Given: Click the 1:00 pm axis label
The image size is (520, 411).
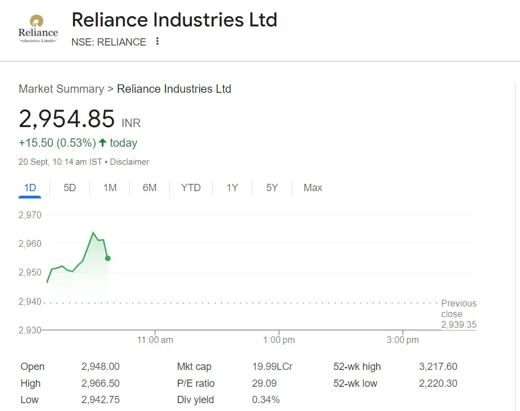Looking at the screenshot, I should (x=279, y=340).
